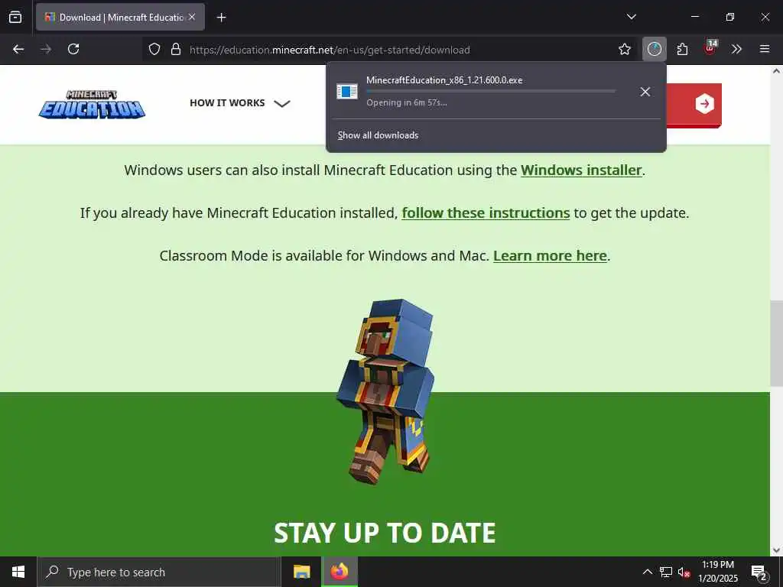Click the page vertical scrollbar thumb
Screen dimensions: 783x587
coord(776,343)
